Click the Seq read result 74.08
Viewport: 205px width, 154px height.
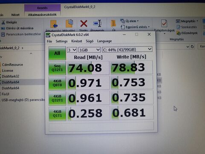[x=88, y=68]
